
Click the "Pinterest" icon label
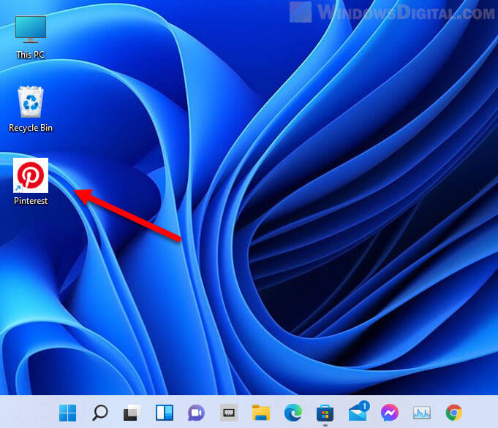pos(31,201)
